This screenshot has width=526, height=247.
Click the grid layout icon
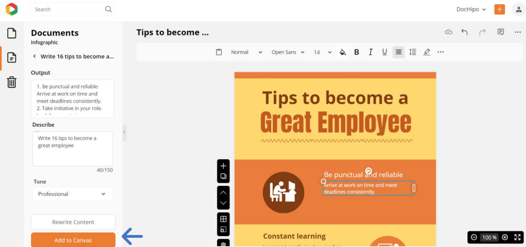point(223,219)
